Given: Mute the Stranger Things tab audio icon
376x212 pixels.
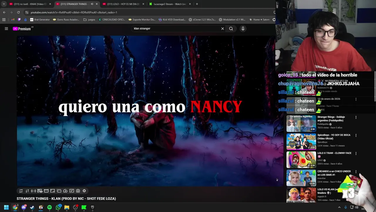Looking at the screenshot, I should 92,4.
